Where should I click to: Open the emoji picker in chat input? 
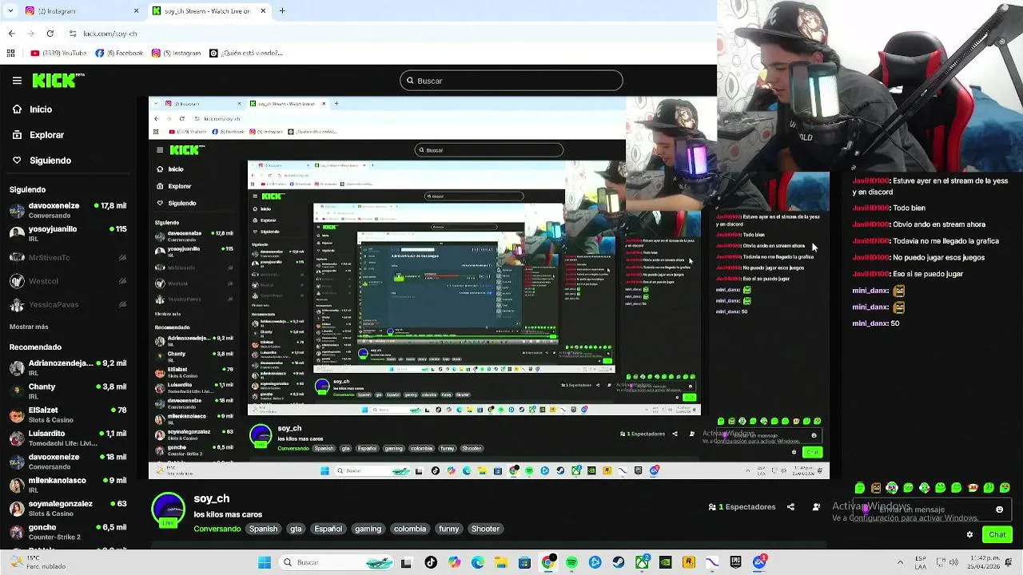[999, 510]
